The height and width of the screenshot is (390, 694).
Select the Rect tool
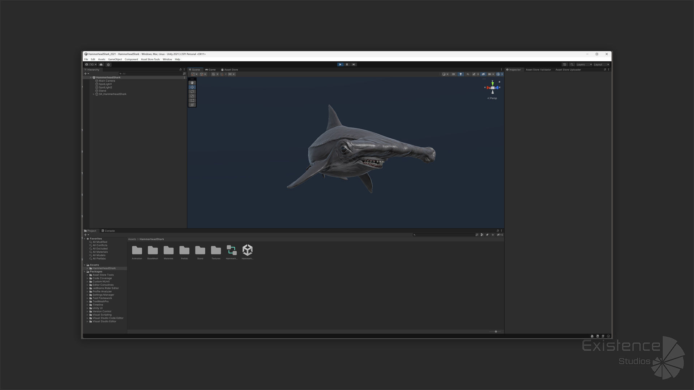192,100
